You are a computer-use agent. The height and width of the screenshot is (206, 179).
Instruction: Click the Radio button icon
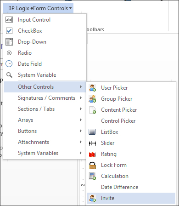(9, 53)
